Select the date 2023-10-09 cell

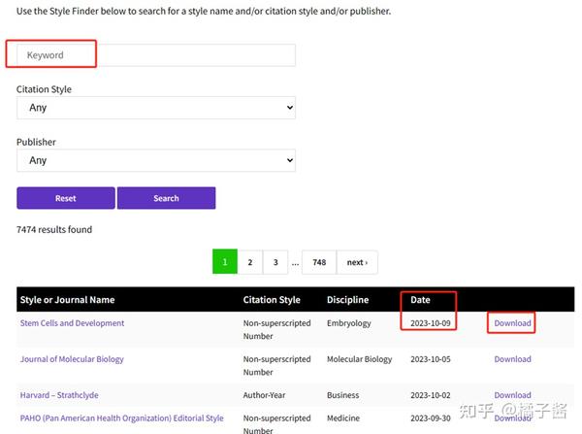pos(431,323)
